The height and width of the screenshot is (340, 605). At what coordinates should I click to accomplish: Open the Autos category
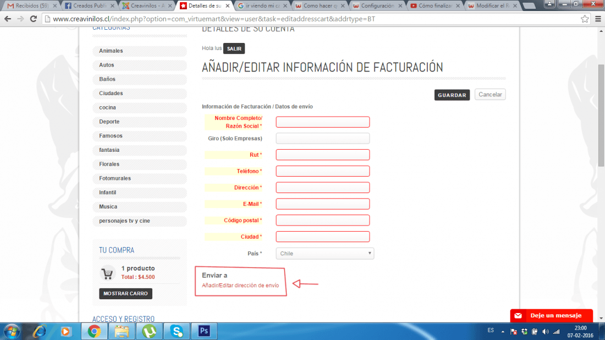[x=140, y=65]
